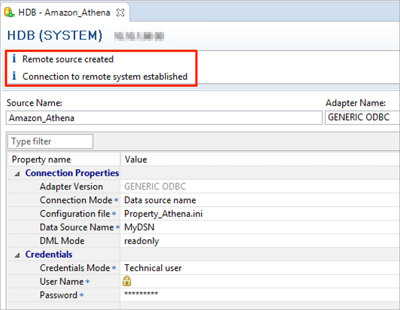Select the Password property label
400x310 pixels.
click(x=58, y=295)
